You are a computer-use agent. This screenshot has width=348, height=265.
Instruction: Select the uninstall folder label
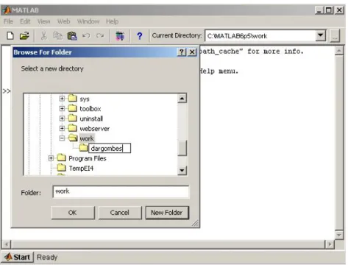tap(91, 119)
